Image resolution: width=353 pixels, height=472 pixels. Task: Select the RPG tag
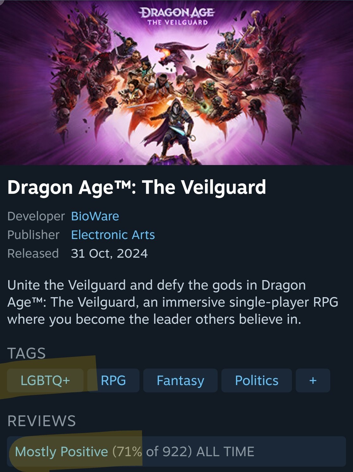coord(113,380)
